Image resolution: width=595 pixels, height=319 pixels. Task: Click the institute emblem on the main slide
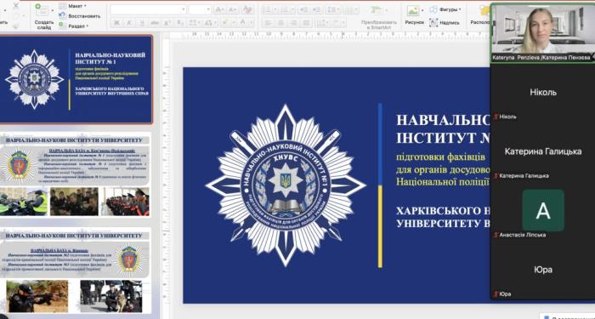286,185
